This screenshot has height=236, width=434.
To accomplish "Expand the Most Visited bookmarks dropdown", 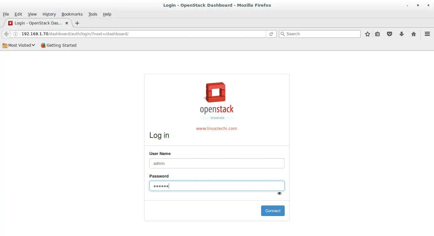I will tap(19, 45).
